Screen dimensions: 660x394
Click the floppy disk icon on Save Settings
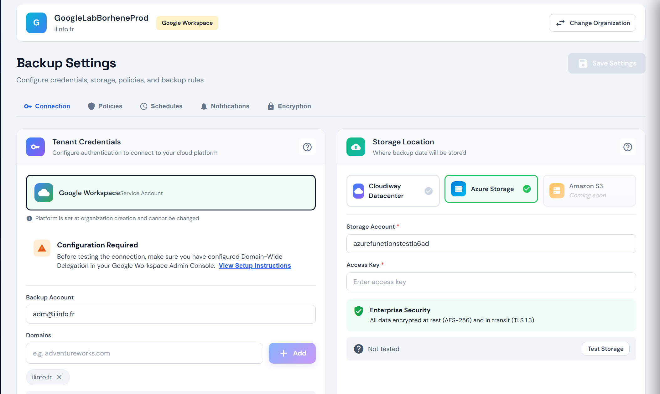tap(583, 63)
